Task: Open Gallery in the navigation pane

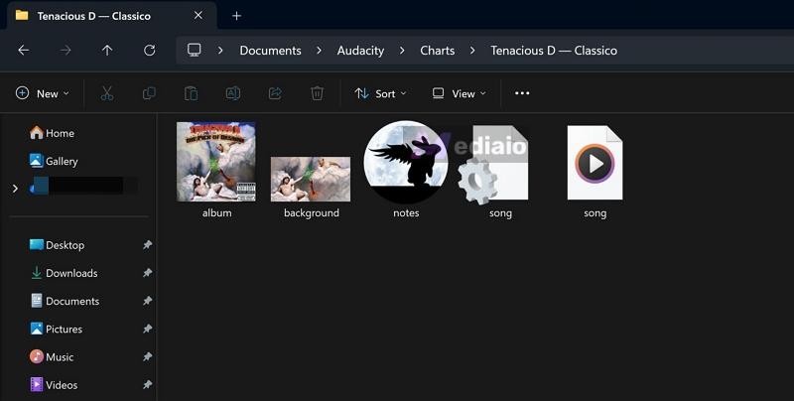Action: pyautogui.click(x=54, y=161)
